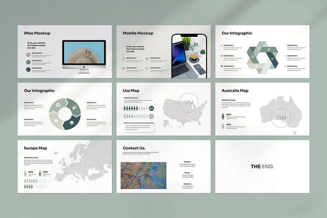The width and height of the screenshot is (327, 218).
Task: Click the 'Website :' label
Action: (x=187, y=184)
